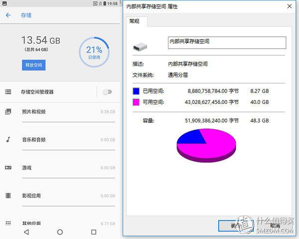Viewport: 299px width, 239px height.
Task: Select the 游戏 gamepad icon
Action: (x=8, y=167)
